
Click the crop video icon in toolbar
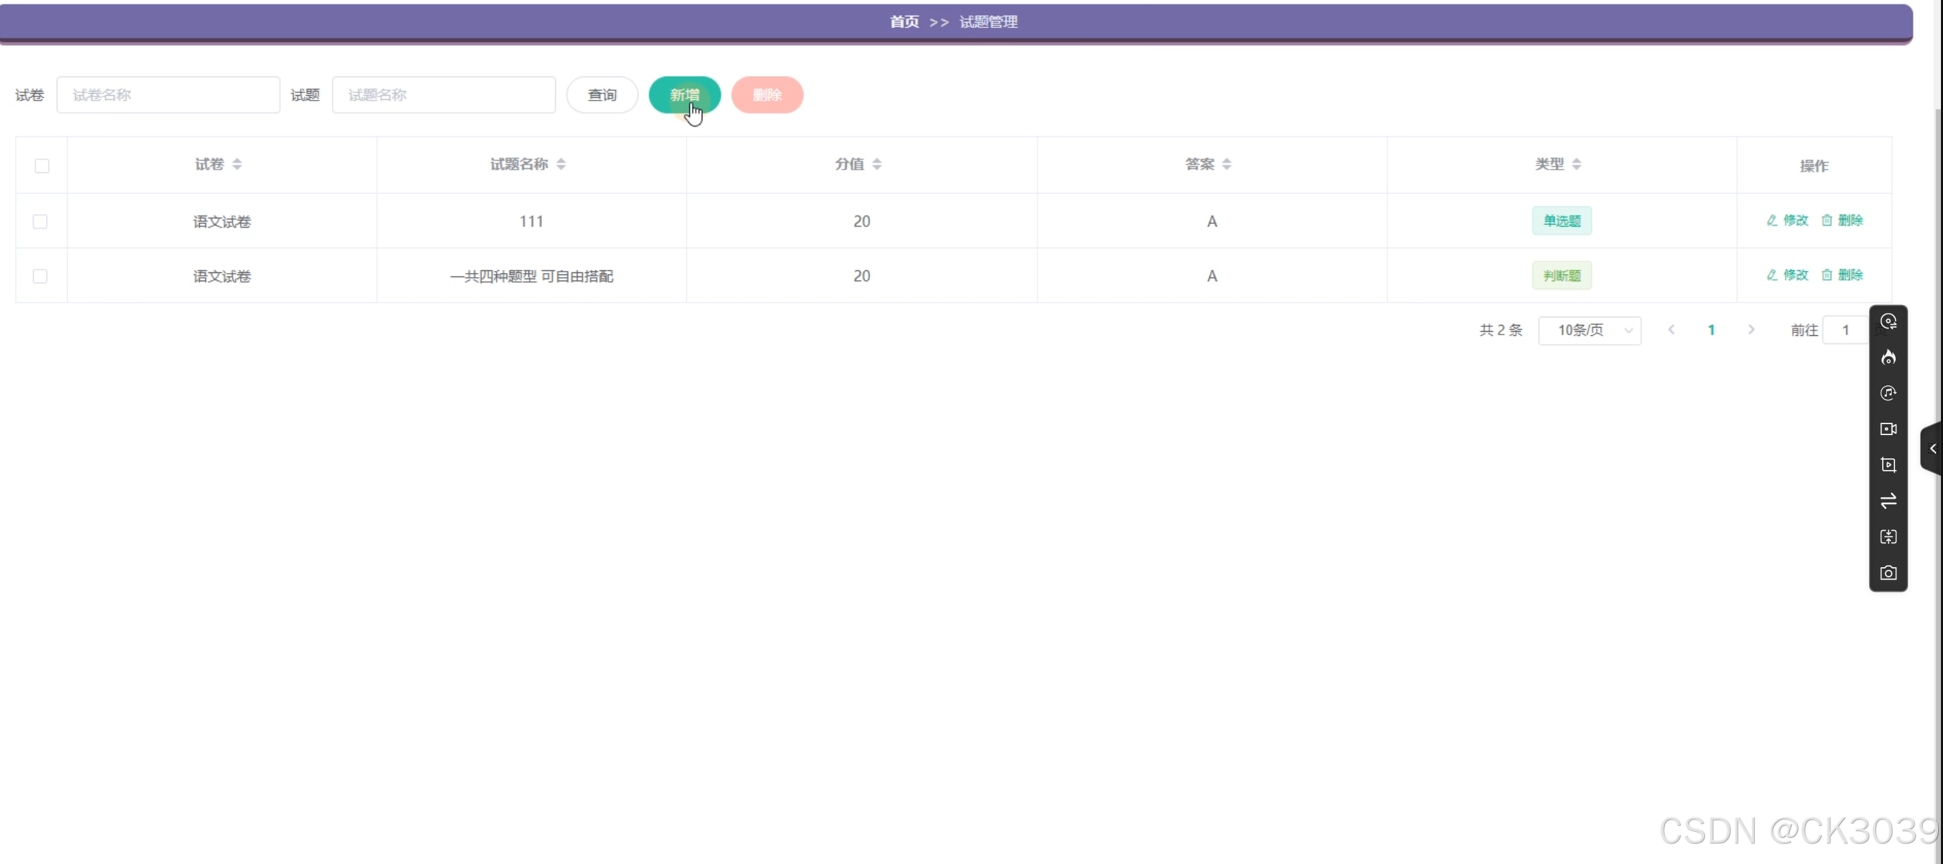pyautogui.click(x=1888, y=465)
